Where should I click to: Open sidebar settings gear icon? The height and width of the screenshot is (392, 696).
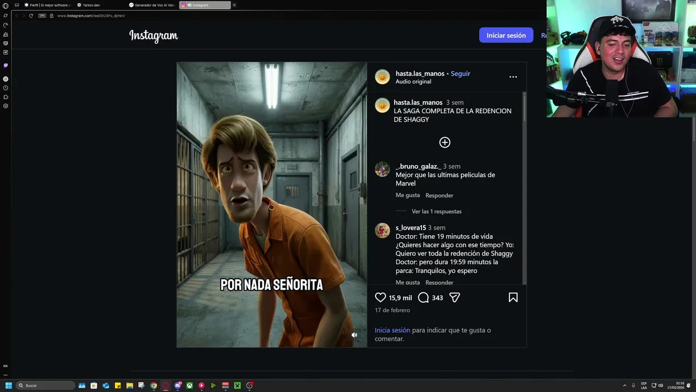(x=5, y=106)
